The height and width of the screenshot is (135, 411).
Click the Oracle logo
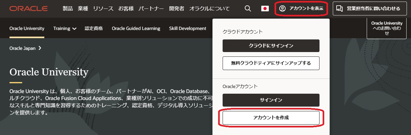(x=28, y=9)
